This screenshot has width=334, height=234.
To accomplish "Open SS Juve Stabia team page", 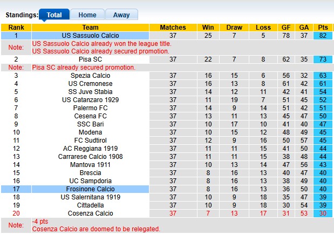I will tap(90, 92).
